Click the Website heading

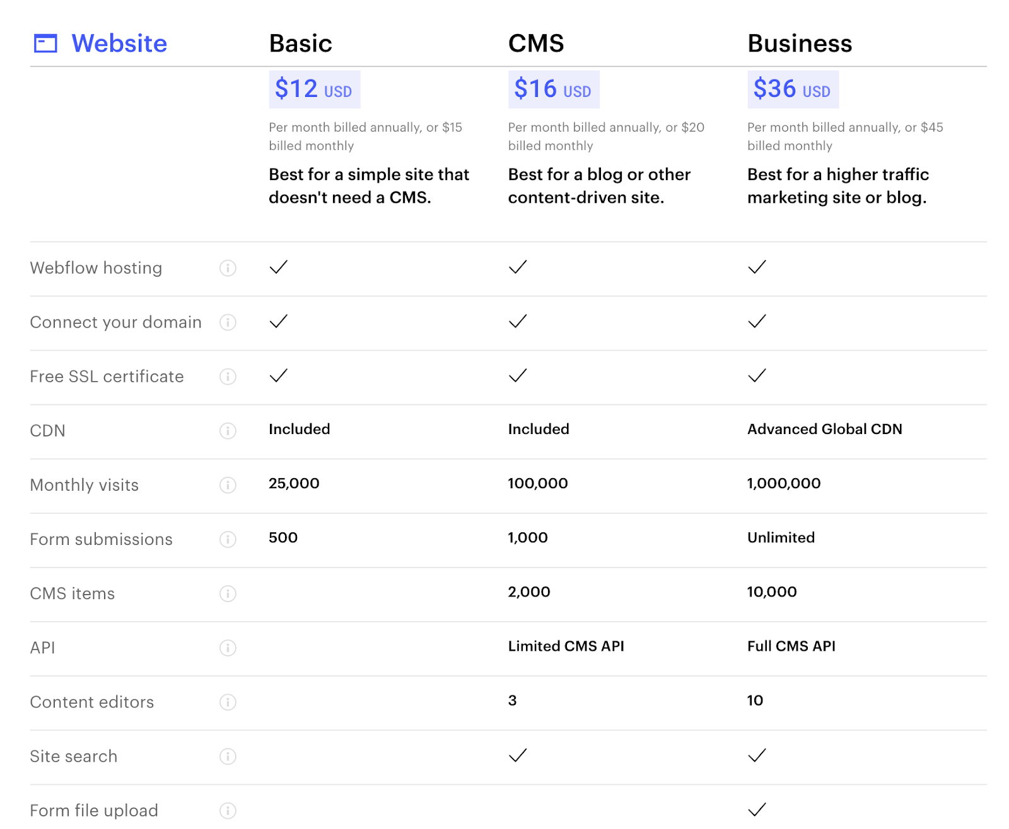[119, 43]
